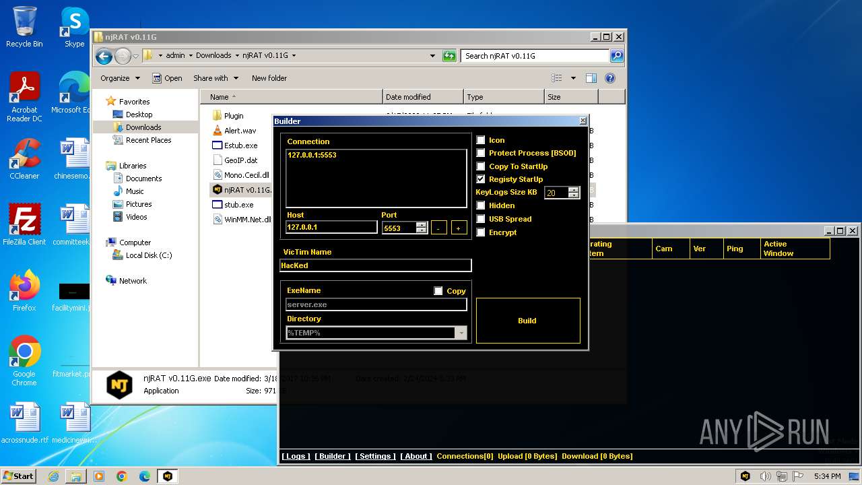Enable the Hidden checkbox
This screenshot has width=862, height=485.
(x=481, y=205)
